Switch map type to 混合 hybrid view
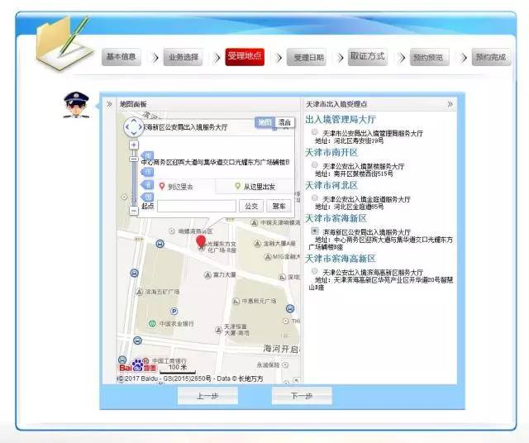 pos(284,122)
